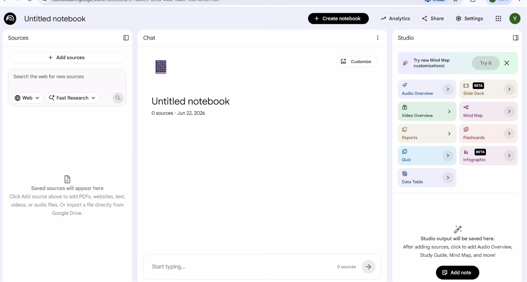
Task: Click the Untitled notebook heading in Chat
Action: (191, 101)
